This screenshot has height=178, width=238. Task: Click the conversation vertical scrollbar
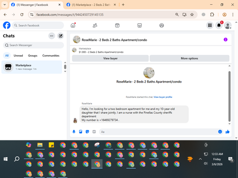(x=229, y=96)
